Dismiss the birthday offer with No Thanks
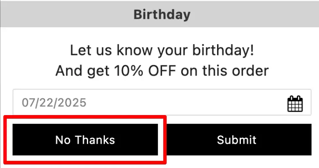This screenshot has height=168, width=319. (x=85, y=139)
